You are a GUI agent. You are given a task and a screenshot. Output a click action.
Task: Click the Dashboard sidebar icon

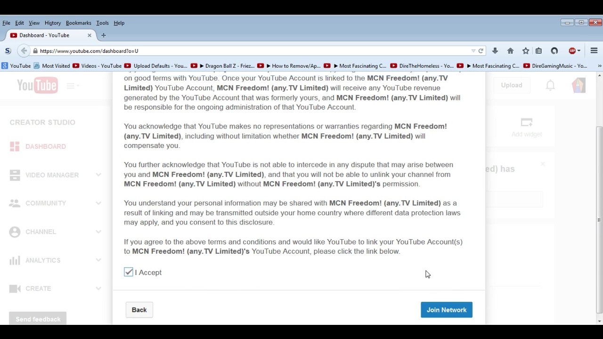click(15, 146)
